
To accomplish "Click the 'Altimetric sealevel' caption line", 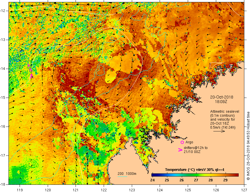I will tap(225, 112).
